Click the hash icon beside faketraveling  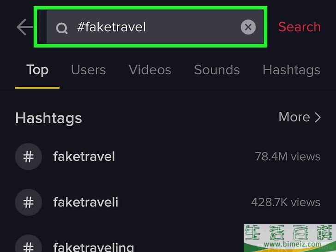pyautogui.click(x=28, y=246)
